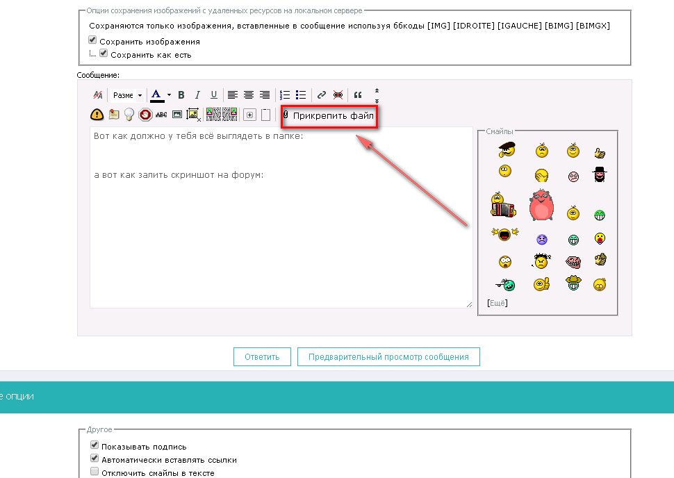Apply italic formatting in editor toolbar
The height and width of the screenshot is (478, 674).
pos(197,95)
